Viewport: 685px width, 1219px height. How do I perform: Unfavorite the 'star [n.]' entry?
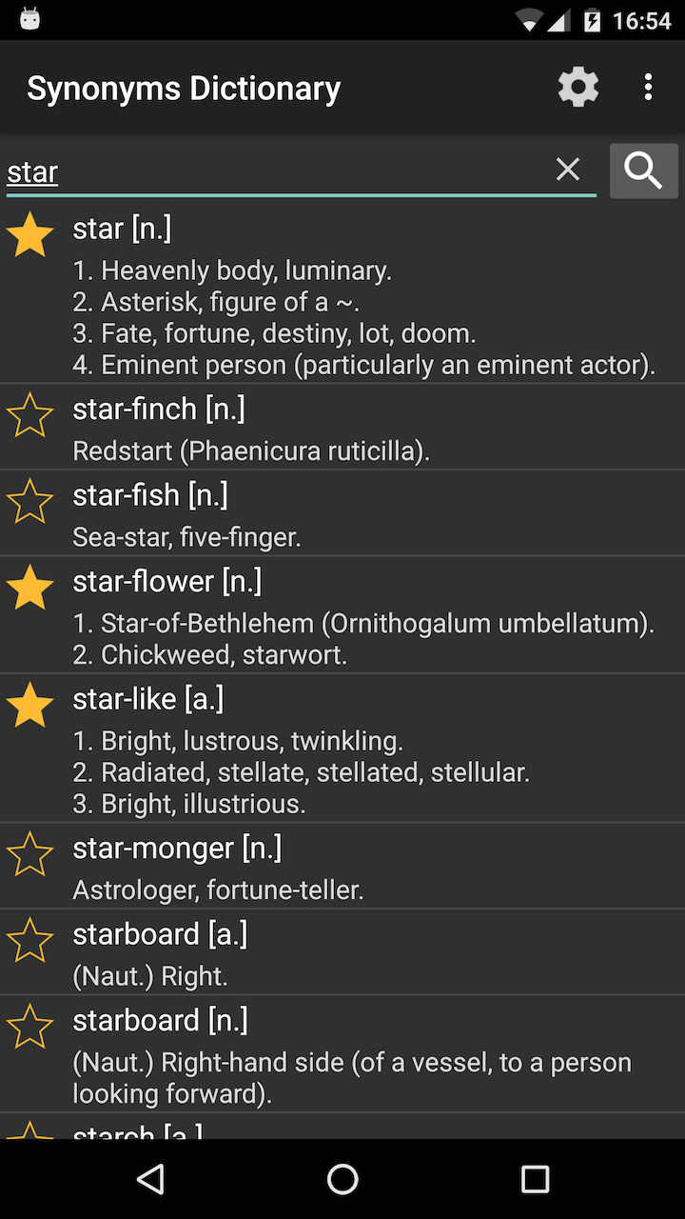pyautogui.click(x=30, y=234)
